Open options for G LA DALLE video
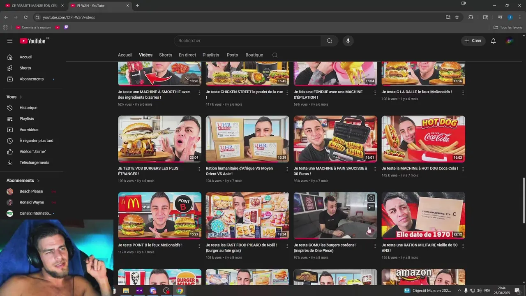Viewport: 526px width, 296px height. coord(463,92)
